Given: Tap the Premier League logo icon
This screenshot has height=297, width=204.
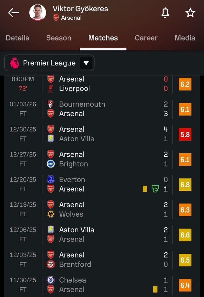Looking at the screenshot, I should pos(15,63).
